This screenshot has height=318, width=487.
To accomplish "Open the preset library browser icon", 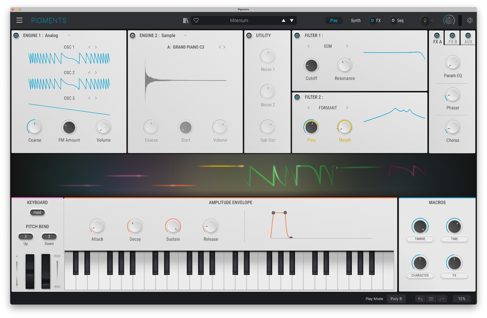I will pyautogui.click(x=185, y=20).
